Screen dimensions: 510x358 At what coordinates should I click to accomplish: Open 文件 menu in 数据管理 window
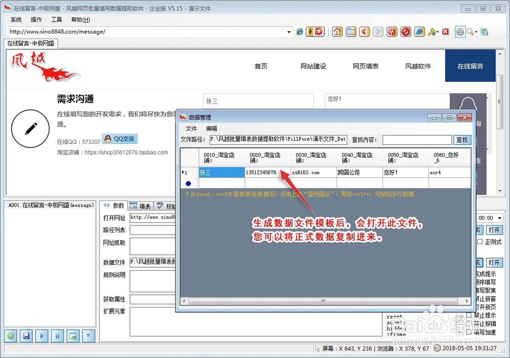coord(191,129)
